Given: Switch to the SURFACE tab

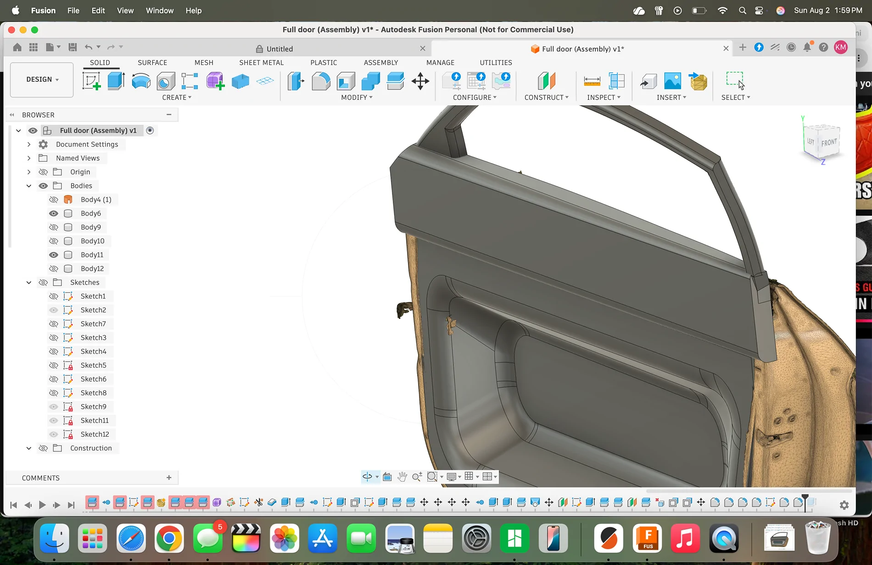Looking at the screenshot, I should point(152,62).
